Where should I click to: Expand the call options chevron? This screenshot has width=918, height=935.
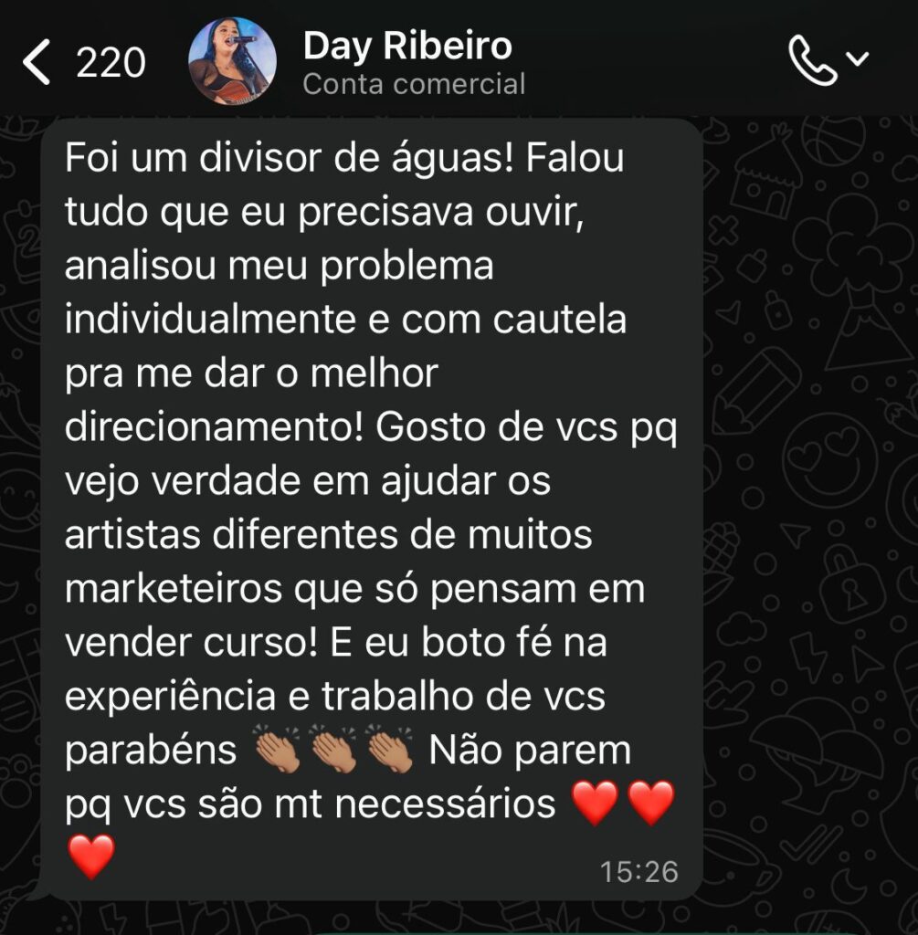click(858, 58)
